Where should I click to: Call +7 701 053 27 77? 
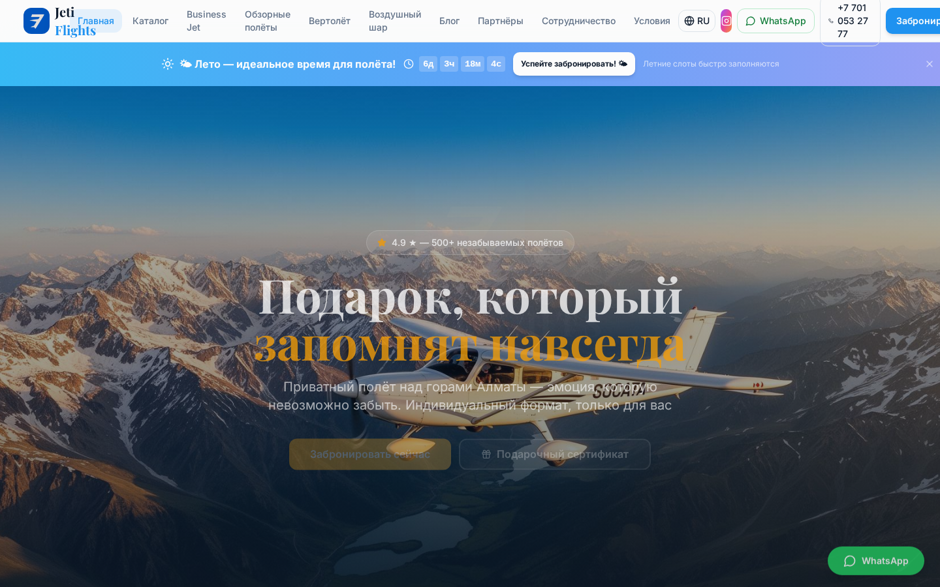(x=850, y=21)
